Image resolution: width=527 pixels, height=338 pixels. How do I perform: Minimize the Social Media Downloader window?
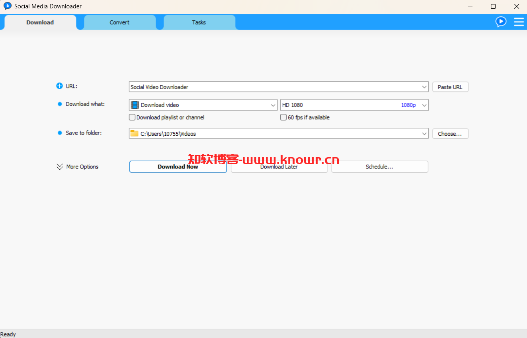pyautogui.click(x=470, y=6)
